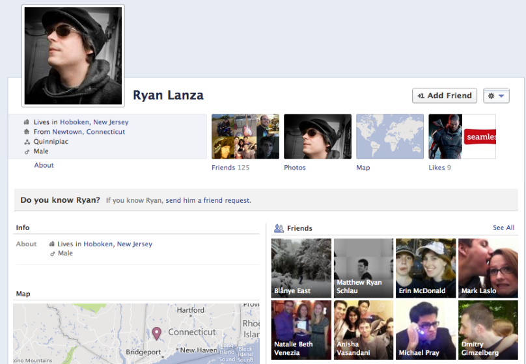Open the Friends 125 collage thumbnail
Viewport: 526px width, 364px height.
pos(245,136)
